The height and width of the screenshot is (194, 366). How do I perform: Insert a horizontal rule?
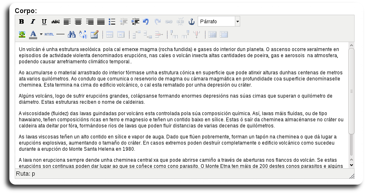pyautogui.click(x=60, y=35)
